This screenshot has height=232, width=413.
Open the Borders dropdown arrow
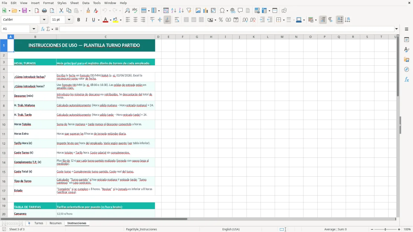283,20
